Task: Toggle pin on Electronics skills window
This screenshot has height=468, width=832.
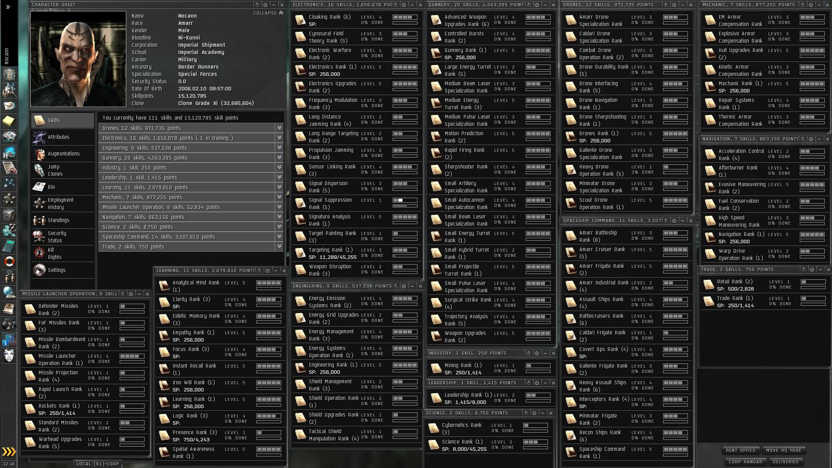Action: (405, 5)
